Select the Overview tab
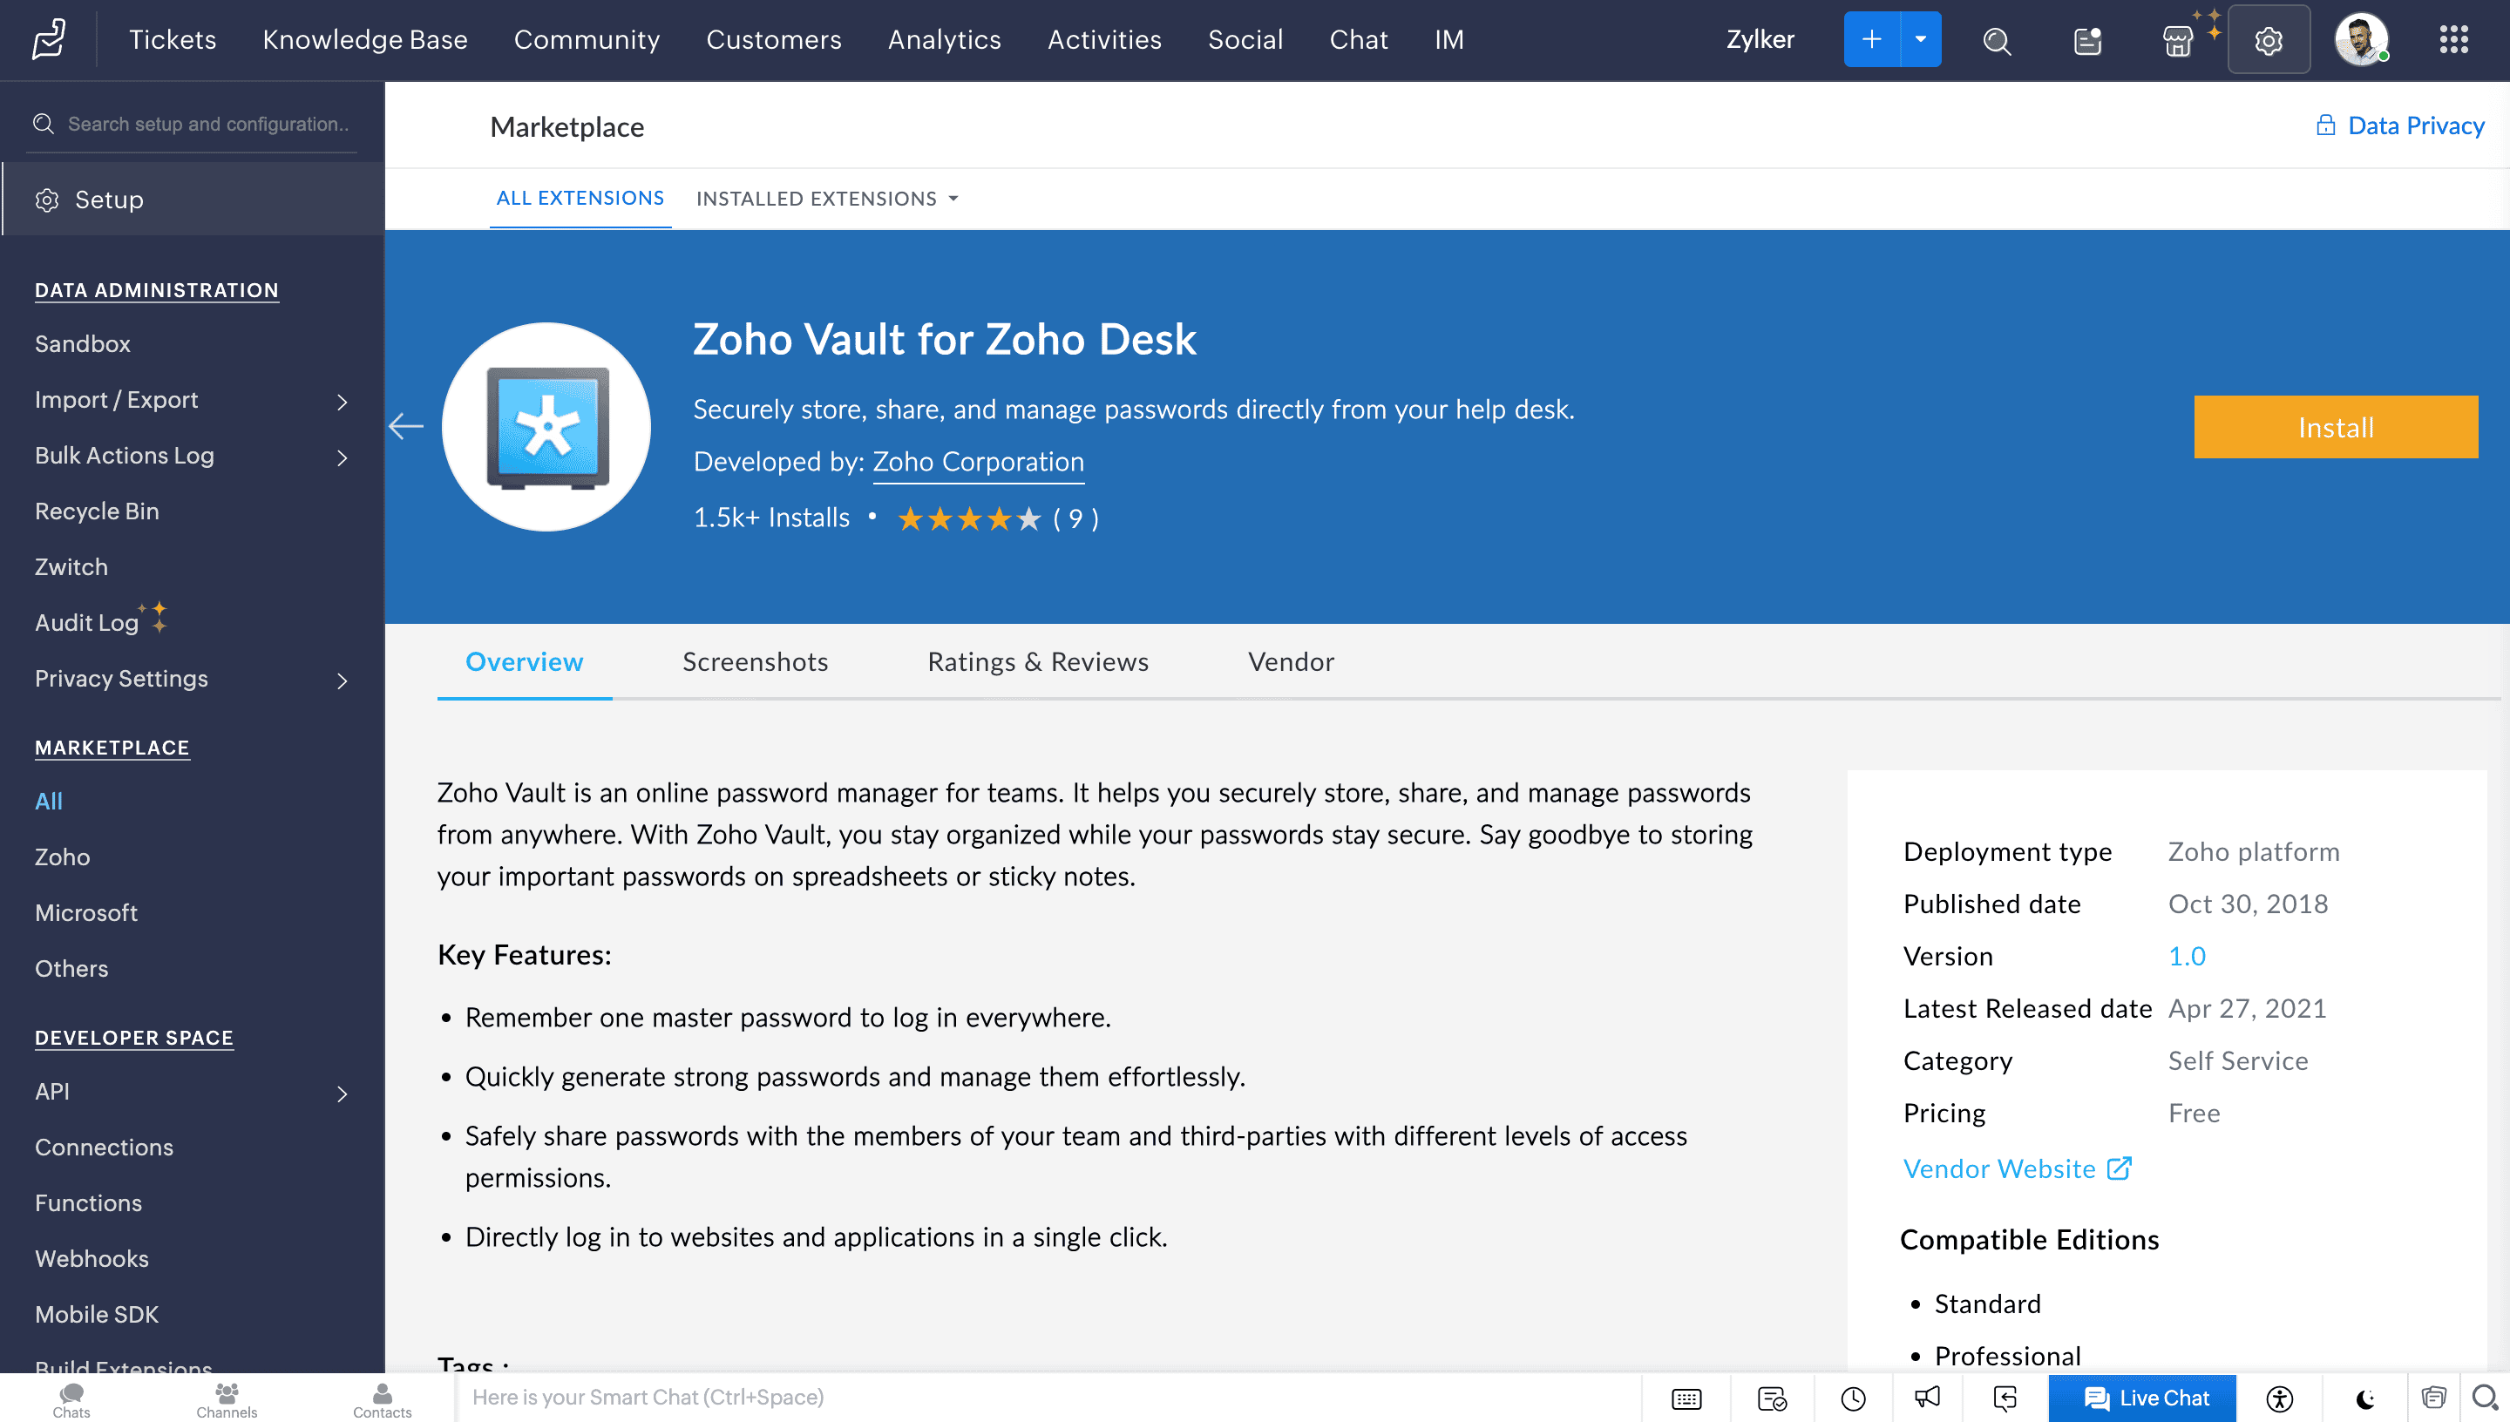 tap(525, 661)
